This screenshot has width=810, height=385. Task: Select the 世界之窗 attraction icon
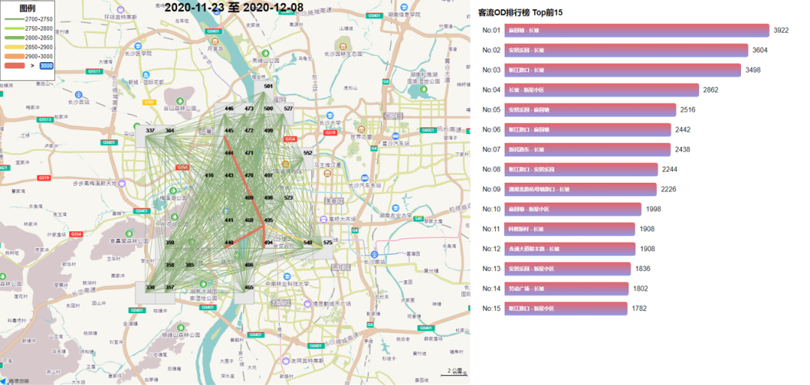pos(361,130)
